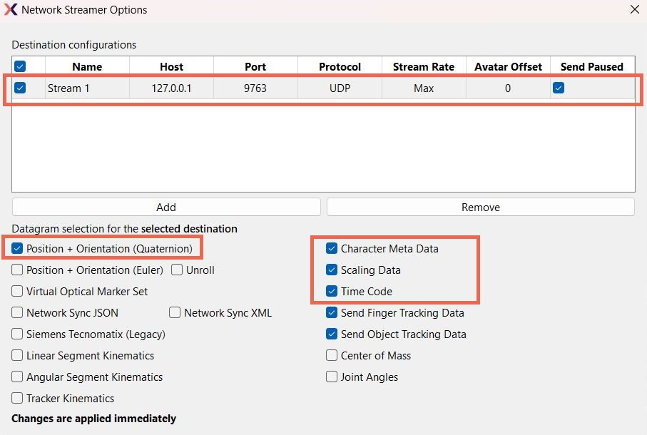The width and height of the screenshot is (647, 435).
Task: Uncheck Send Paused for Stream 1
Action: click(x=559, y=88)
